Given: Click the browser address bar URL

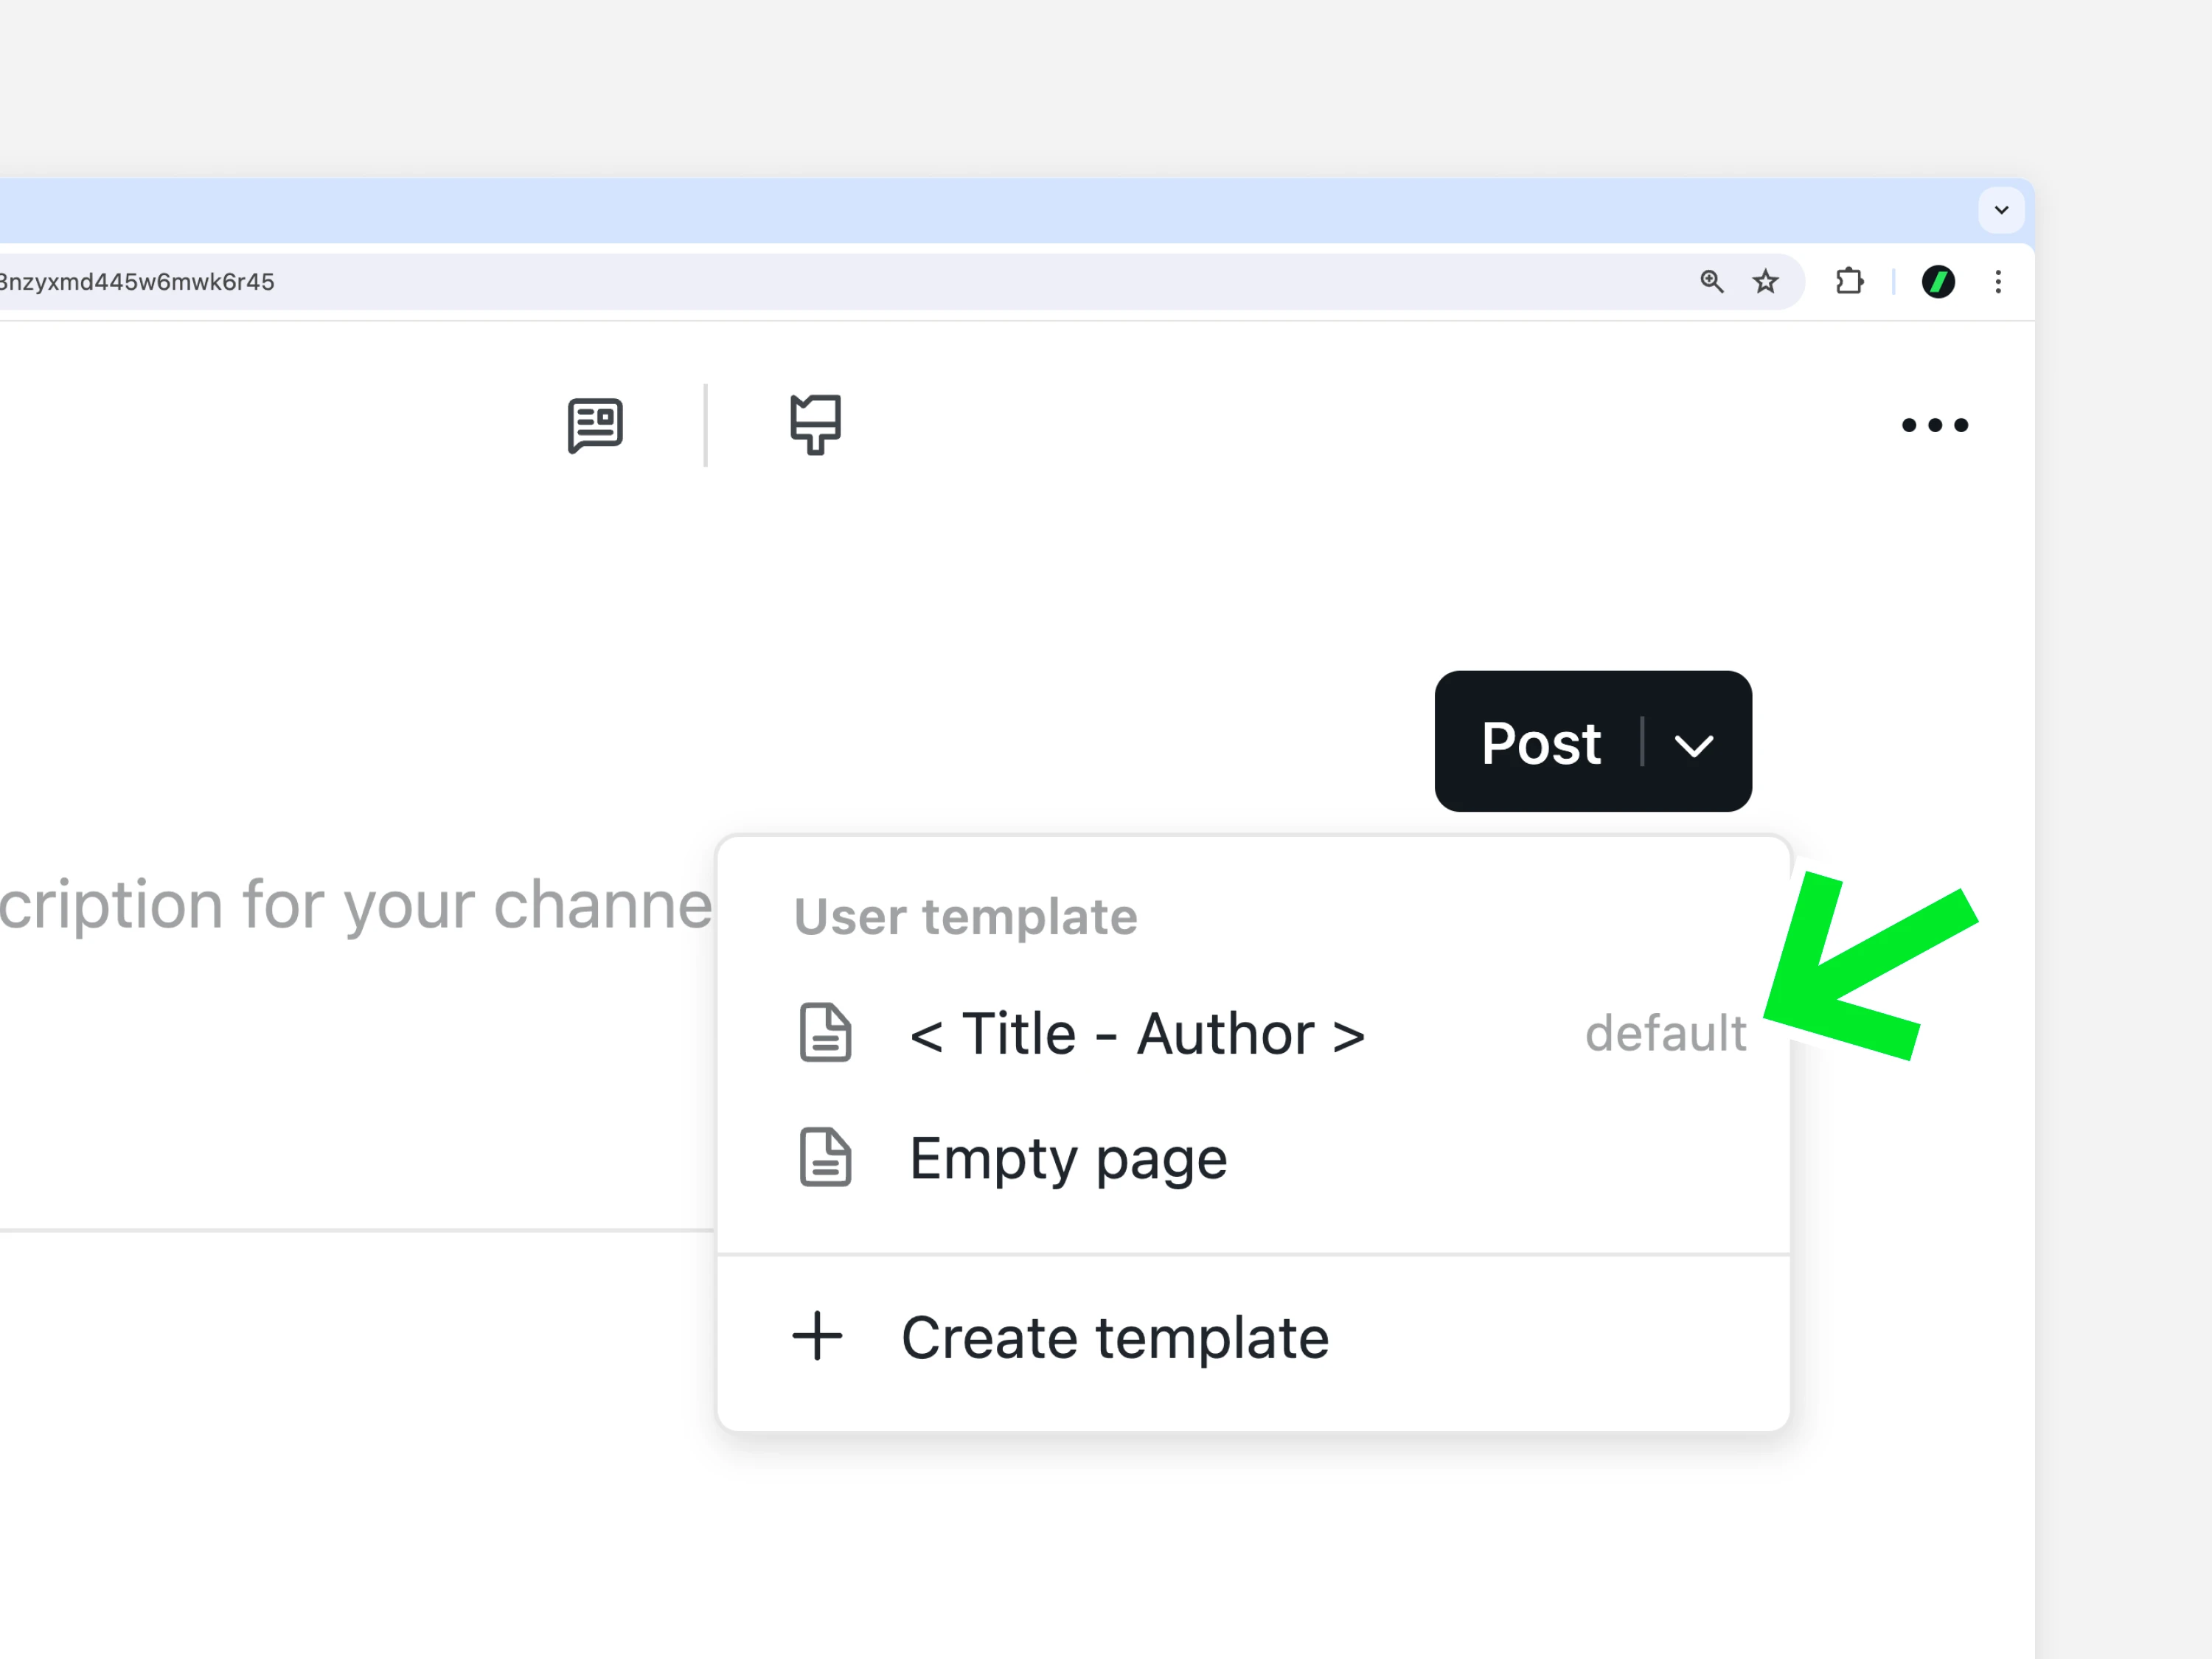Looking at the screenshot, I should click(137, 282).
